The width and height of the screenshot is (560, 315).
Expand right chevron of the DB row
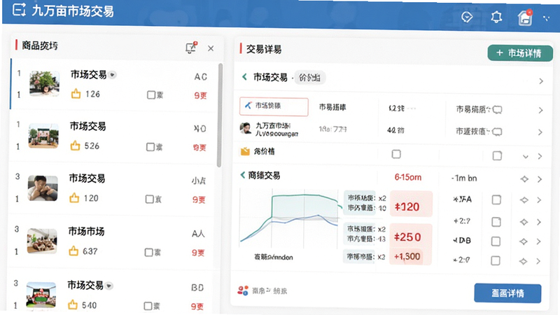click(538, 241)
